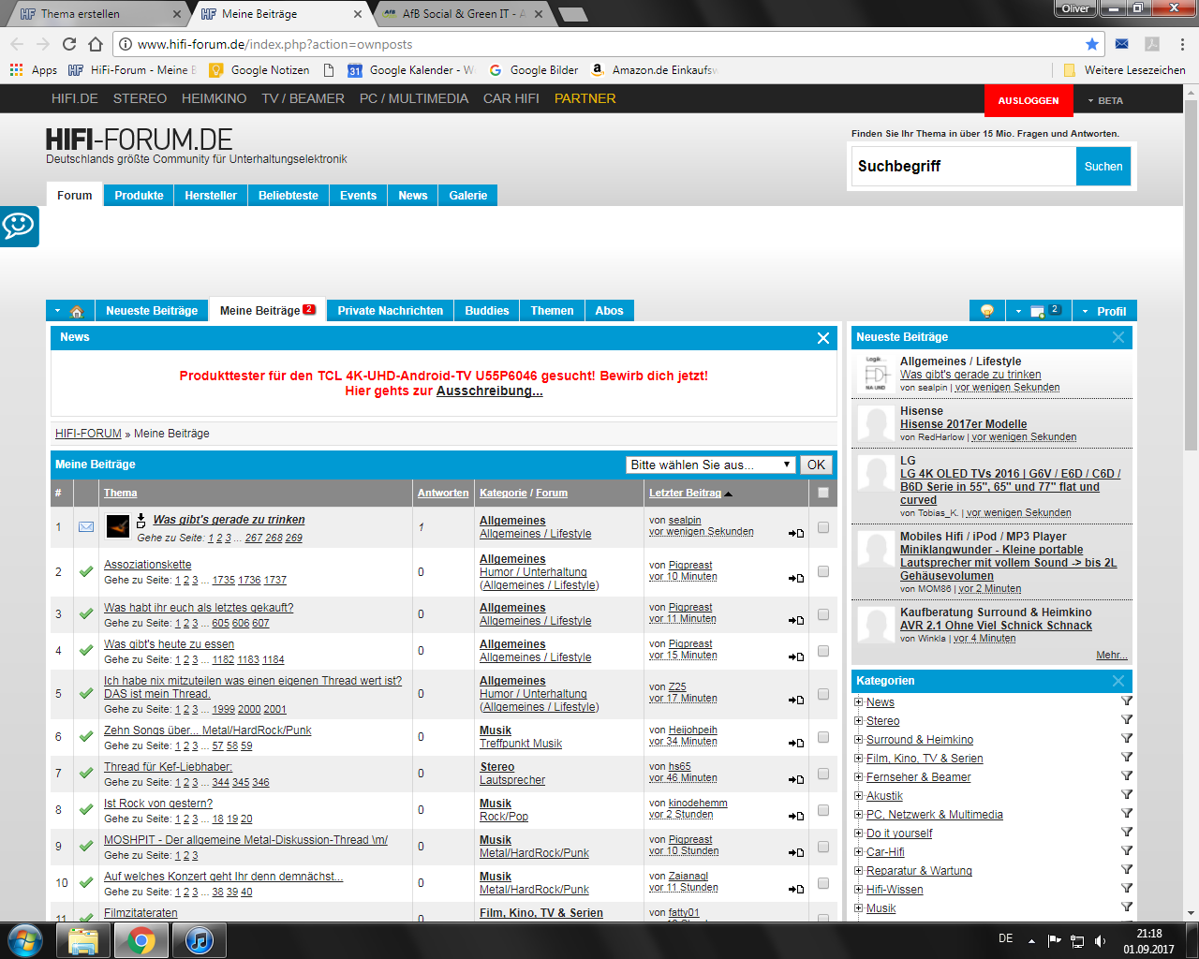Open the Profil dropdown menu

click(x=1104, y=311)
